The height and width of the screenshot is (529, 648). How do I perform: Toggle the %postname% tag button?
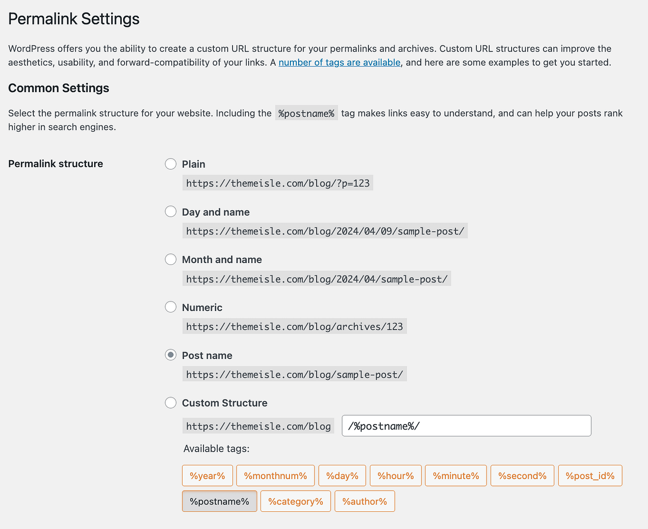[x=219, y=501]
